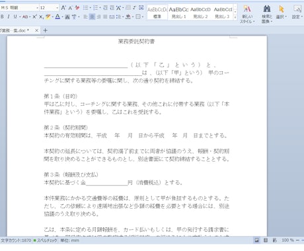
Task: Toggle スペルチェック spell check in status bar
Action: (45, 240)
